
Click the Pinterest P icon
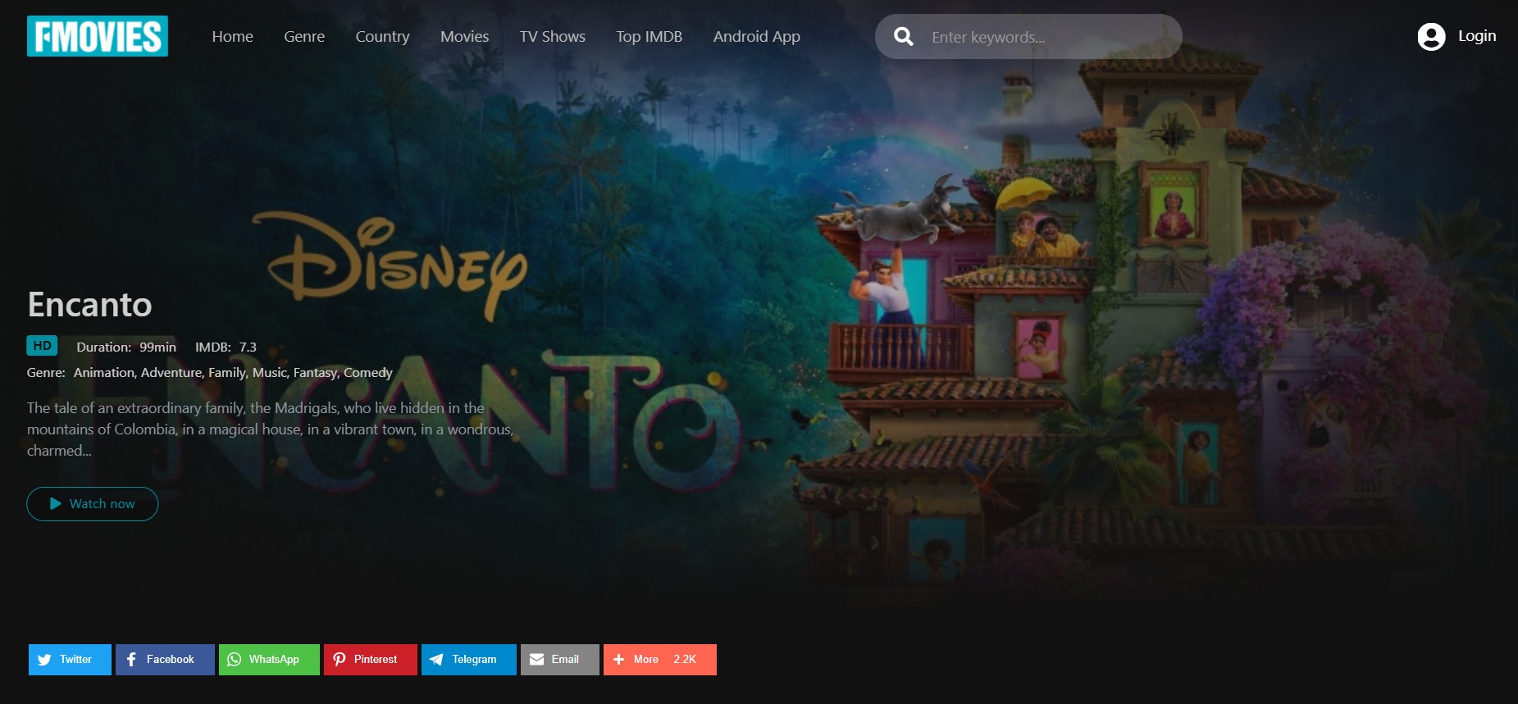coord(339,660)
